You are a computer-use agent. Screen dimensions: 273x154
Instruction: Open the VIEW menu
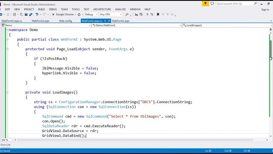coord(17,9)
